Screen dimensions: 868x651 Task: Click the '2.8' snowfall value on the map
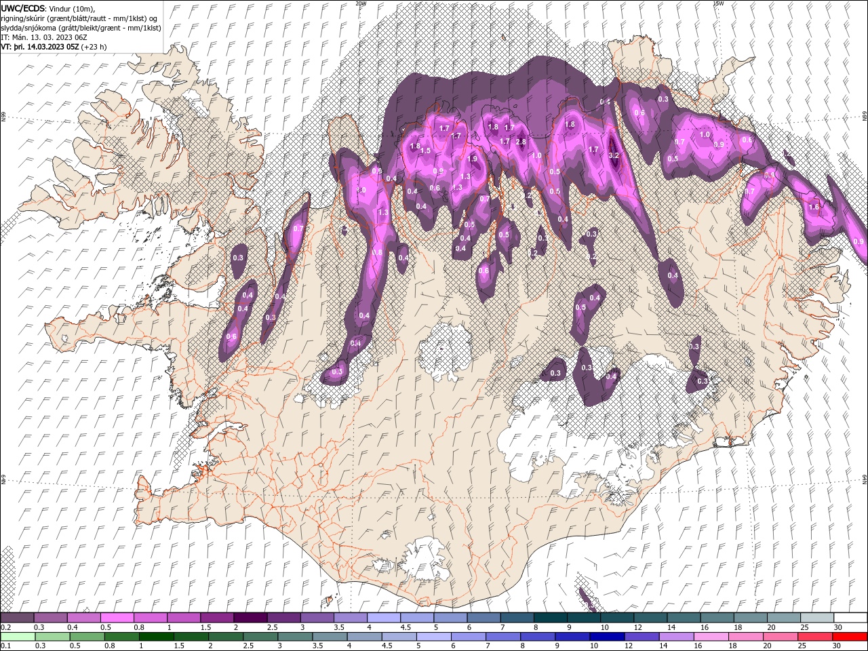(x=521, y=142)
